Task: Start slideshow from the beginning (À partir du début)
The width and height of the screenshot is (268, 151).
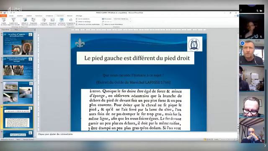Action: coord(4,22)
